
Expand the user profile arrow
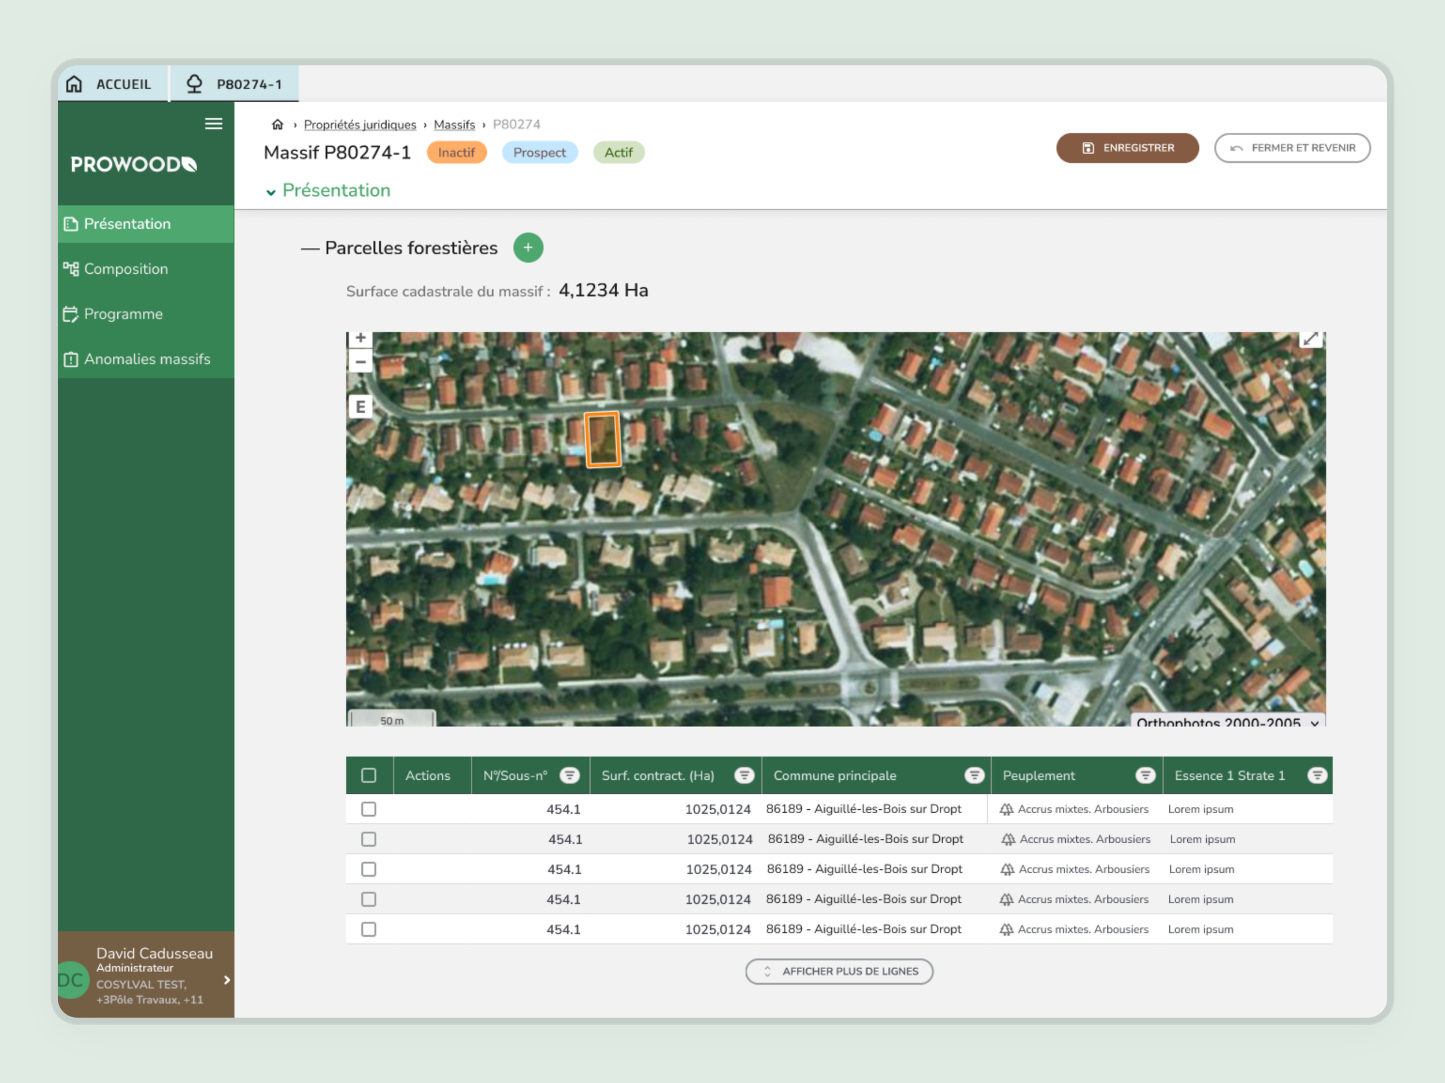coord(227,980)
